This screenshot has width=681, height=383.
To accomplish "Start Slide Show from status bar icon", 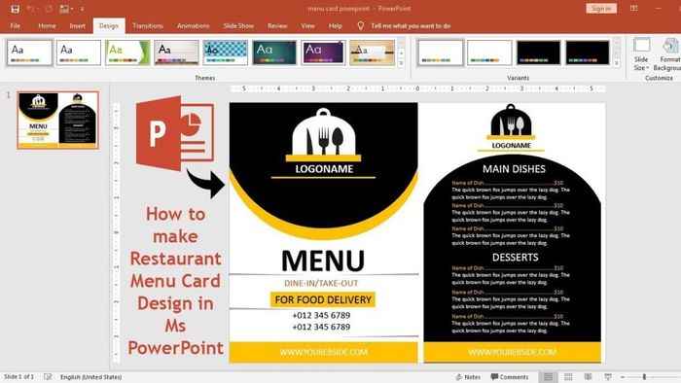I will 608,377.
